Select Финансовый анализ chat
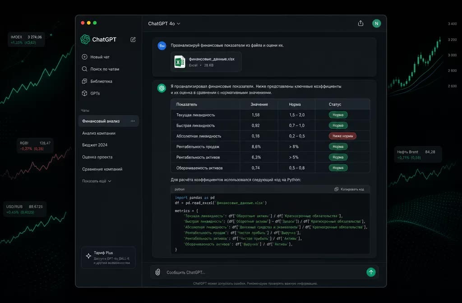This screenshot has width=462, height=303. 108,121
